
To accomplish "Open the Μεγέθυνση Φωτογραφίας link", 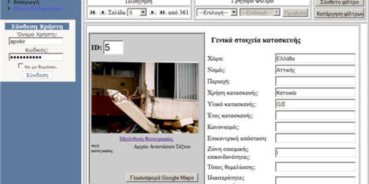I will [x=147, y=139].
